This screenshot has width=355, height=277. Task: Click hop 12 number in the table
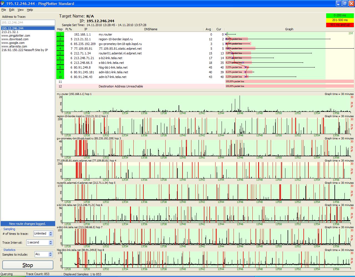point(60,86)
